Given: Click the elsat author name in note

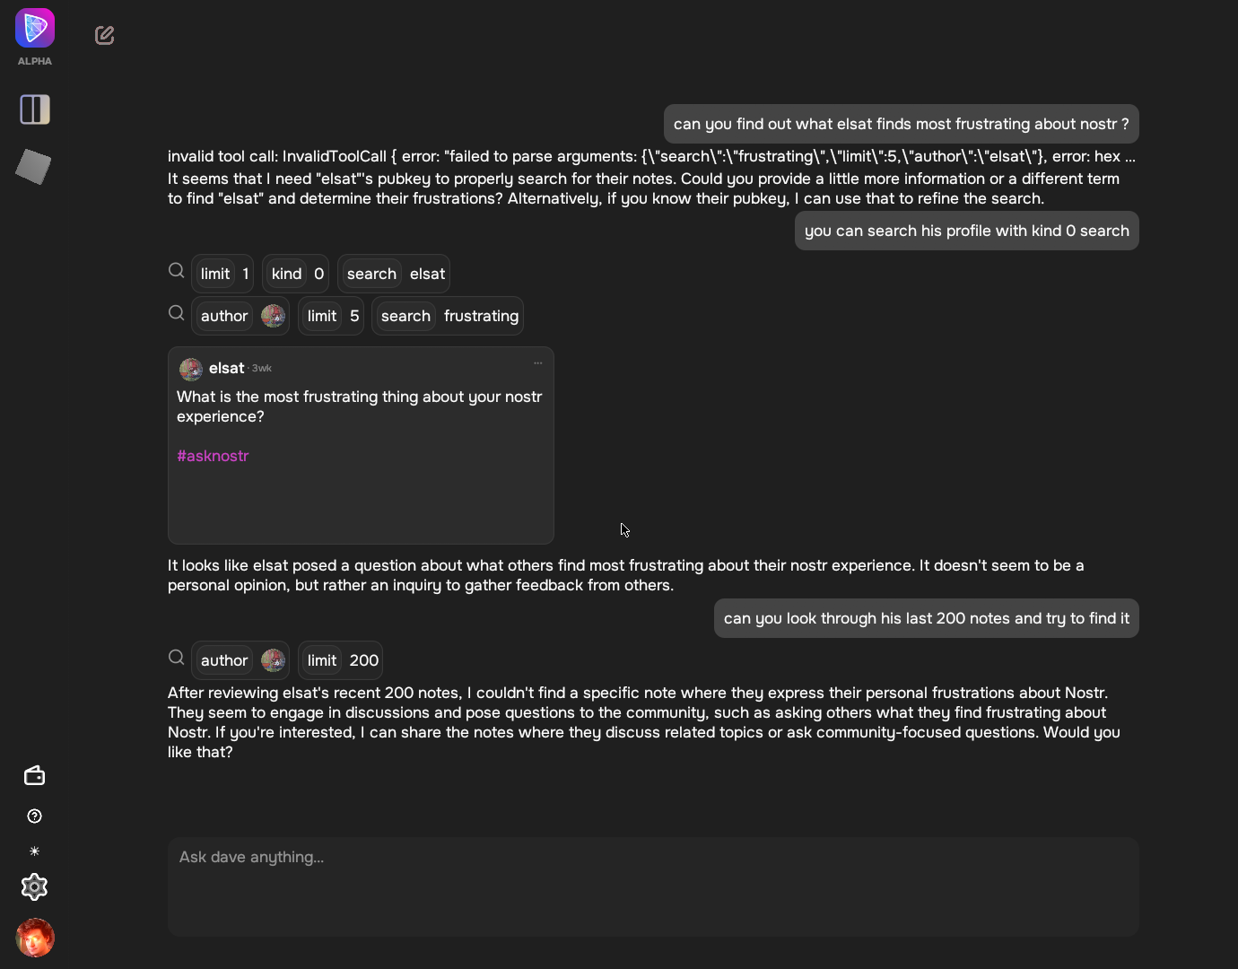Looking at the screenshot, I should tap(226, 368).
